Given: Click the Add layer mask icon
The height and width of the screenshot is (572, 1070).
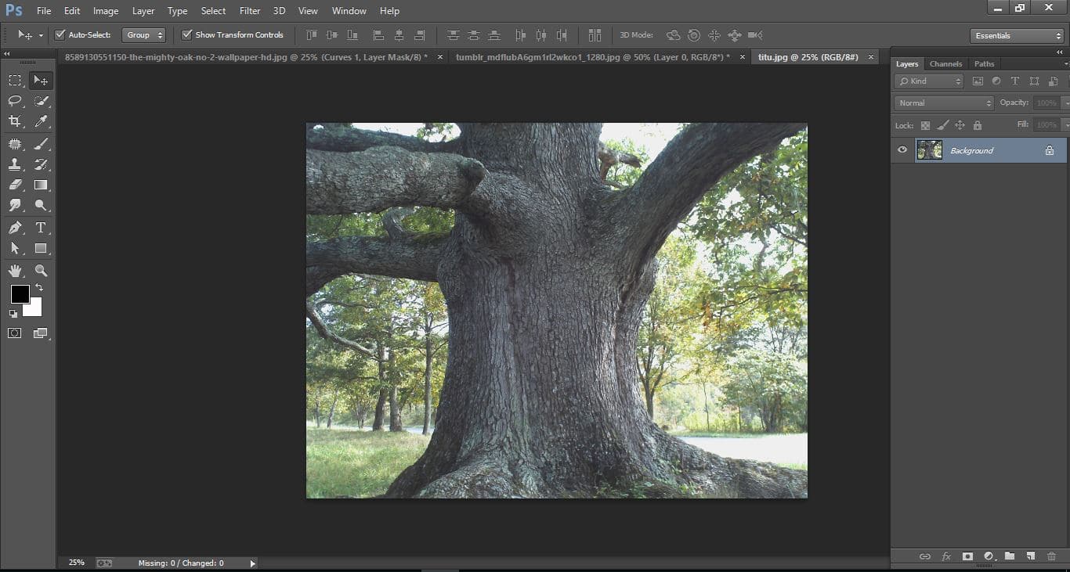Looking at the screenshot, I should click(967, 556).
